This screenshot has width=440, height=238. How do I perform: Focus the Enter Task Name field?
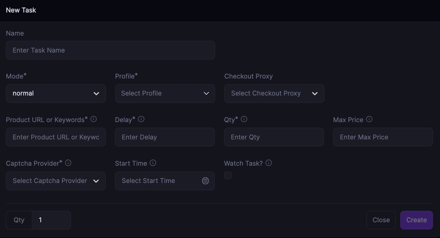click(110, 50)
